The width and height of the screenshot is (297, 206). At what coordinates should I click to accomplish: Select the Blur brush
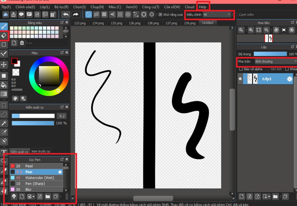click(x=36, y=189)
